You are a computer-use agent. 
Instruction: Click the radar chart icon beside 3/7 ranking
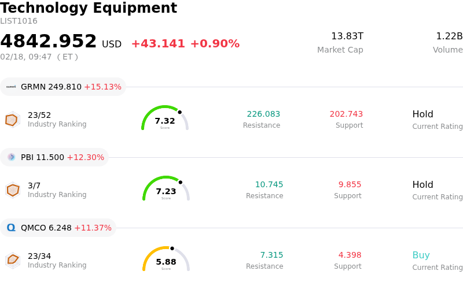tap(12, 190)
